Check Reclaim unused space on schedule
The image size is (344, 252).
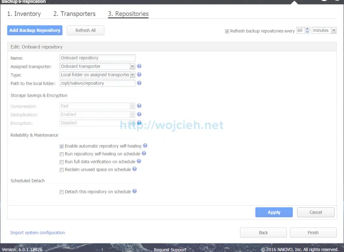62,170
